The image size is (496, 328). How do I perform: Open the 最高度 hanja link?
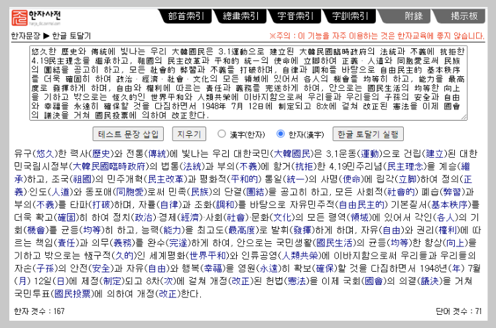pos(241,230)
